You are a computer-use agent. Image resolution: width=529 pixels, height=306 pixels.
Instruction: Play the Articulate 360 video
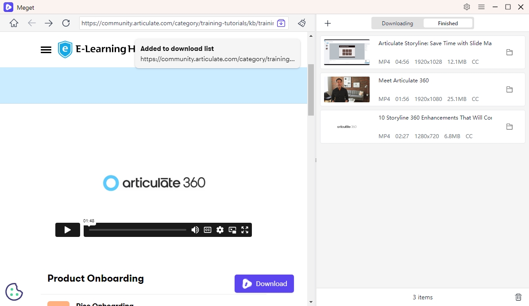(x=68, y=230)
